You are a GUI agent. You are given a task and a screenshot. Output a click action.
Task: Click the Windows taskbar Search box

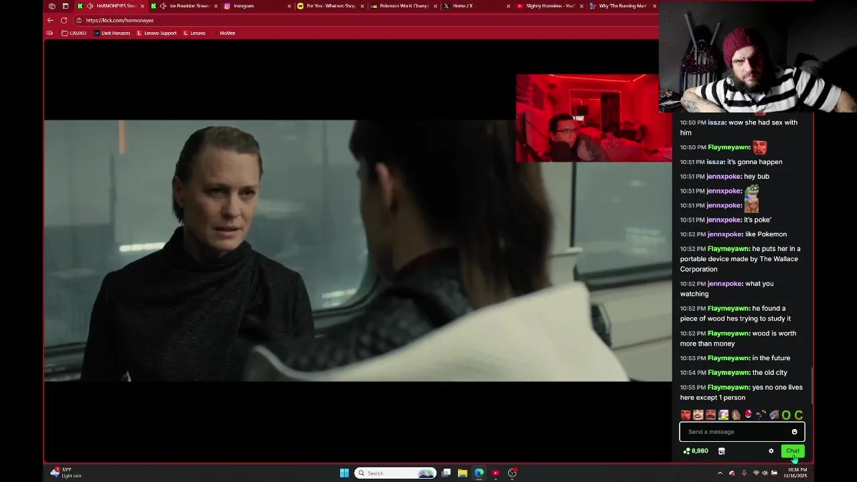point(395,473)
